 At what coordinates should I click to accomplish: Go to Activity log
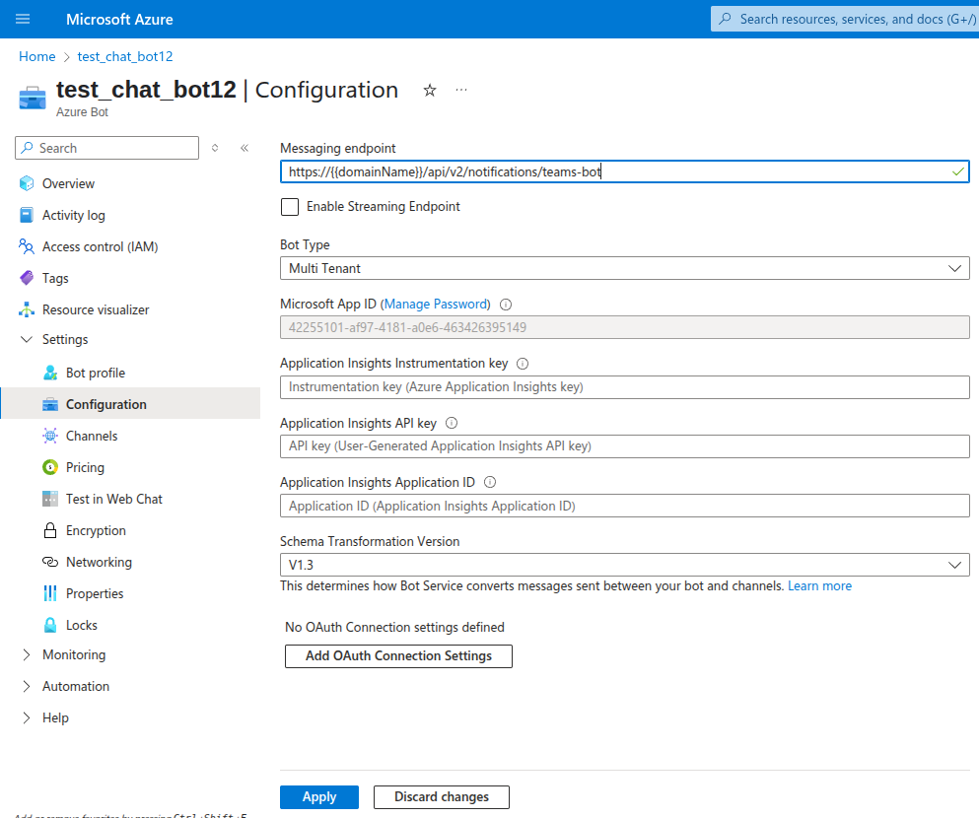point(74,215)
